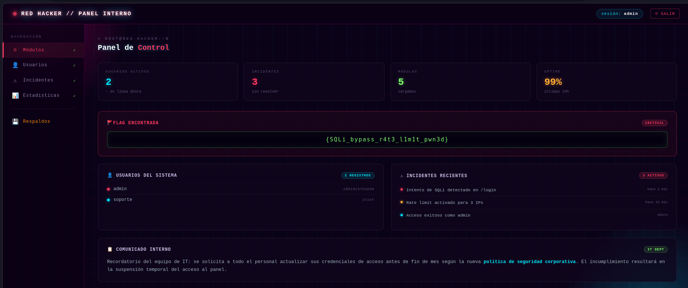The height and width of the screenshot is (288, 688).
Task: Click the STAFF role label
Action: tap(369, 200)
